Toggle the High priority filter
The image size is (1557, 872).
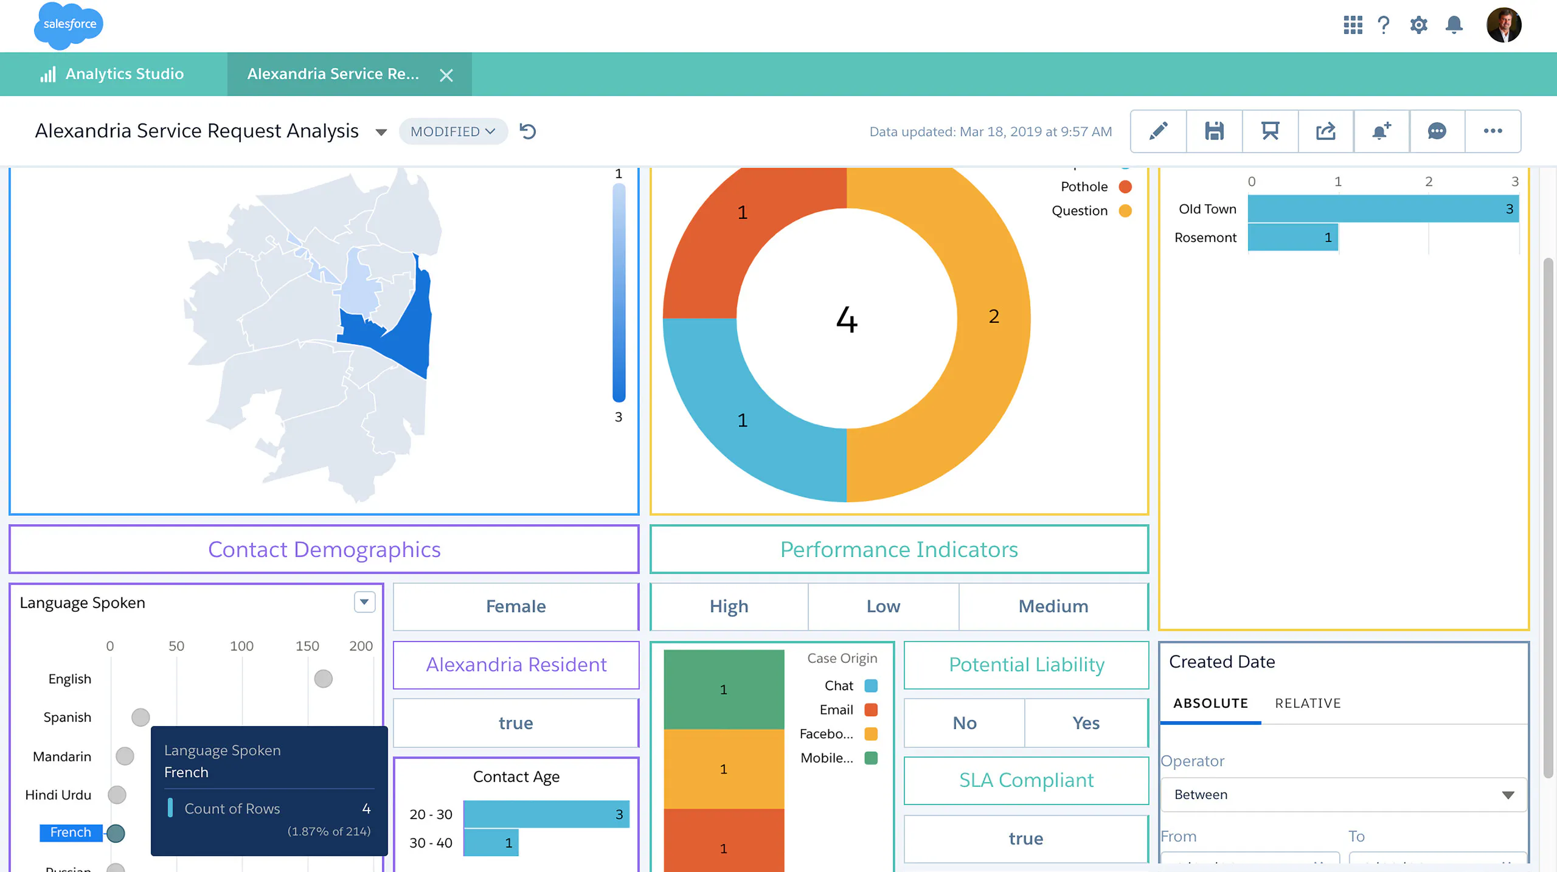pyautogui.click(x=729, y=606)
